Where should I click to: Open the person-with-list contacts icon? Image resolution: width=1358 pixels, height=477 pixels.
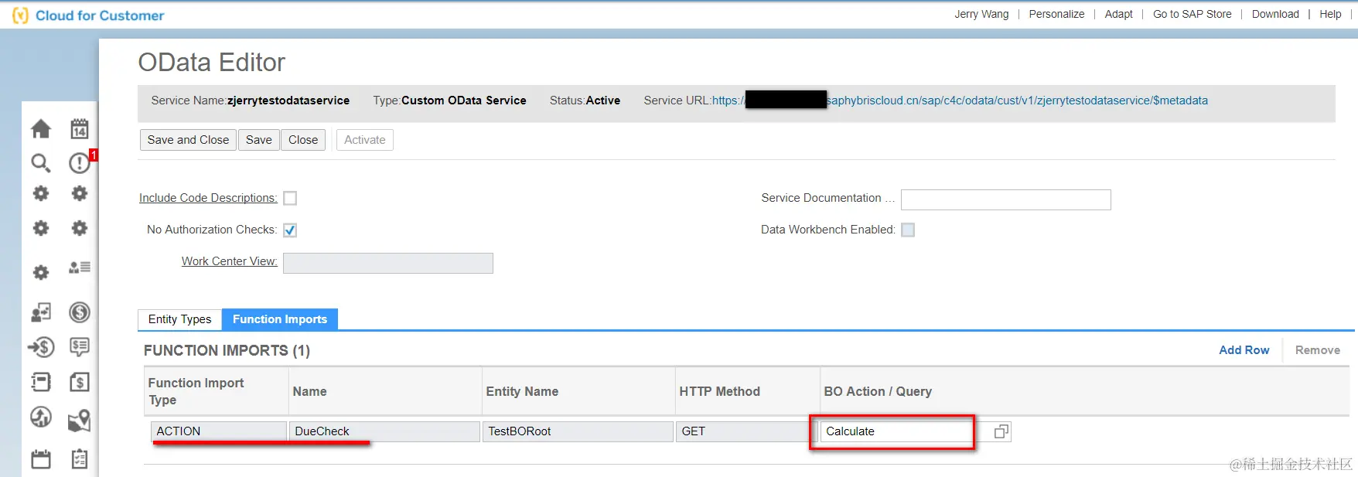pyautogui.click(x=80, y=267)
